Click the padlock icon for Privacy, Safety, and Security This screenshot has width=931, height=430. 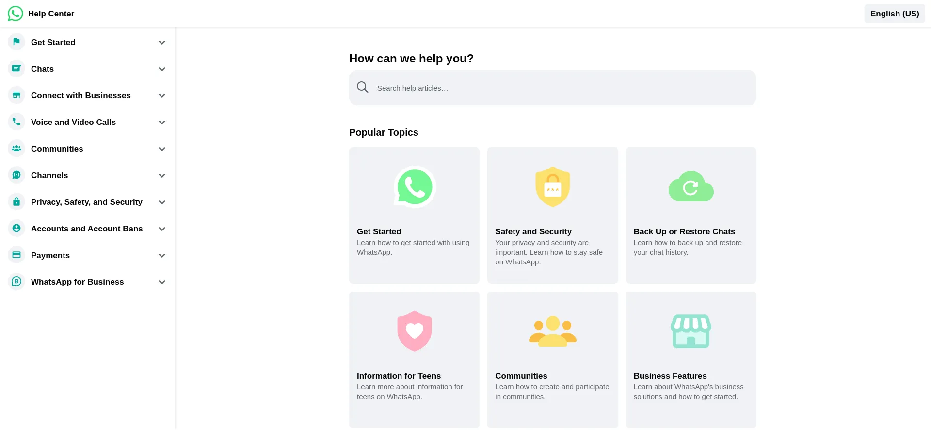point(16,202)
